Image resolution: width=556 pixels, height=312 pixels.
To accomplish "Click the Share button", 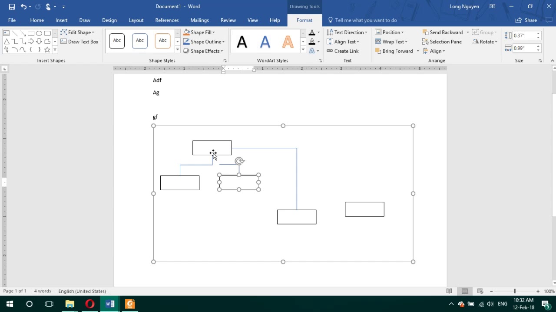I will pos(526,20).
